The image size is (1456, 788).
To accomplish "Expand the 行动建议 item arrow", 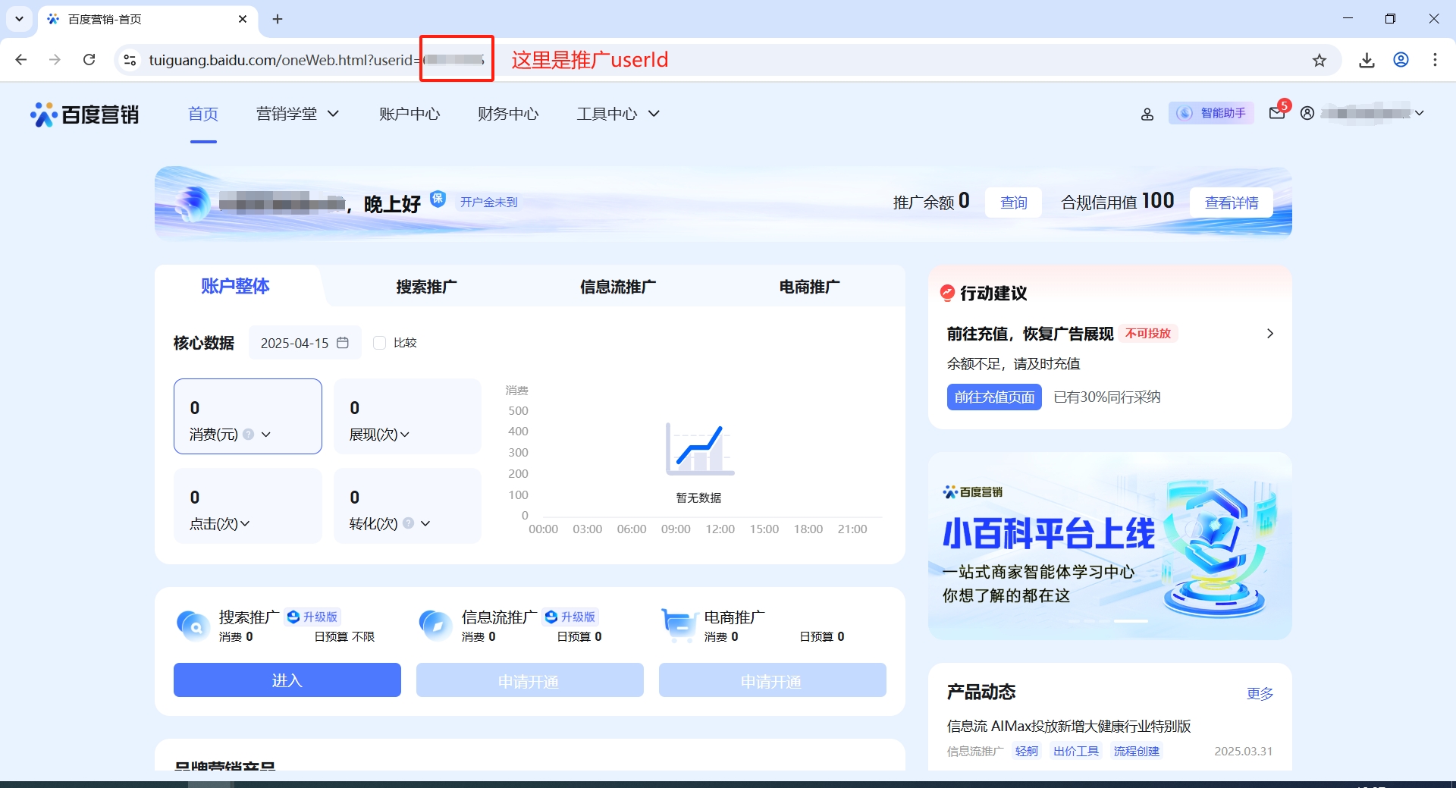I will pyautogui.click(x=1269, y=334).
